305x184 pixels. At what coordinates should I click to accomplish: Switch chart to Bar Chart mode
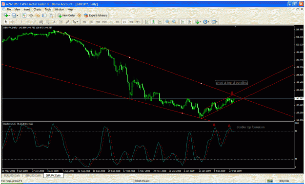point(146,22)
